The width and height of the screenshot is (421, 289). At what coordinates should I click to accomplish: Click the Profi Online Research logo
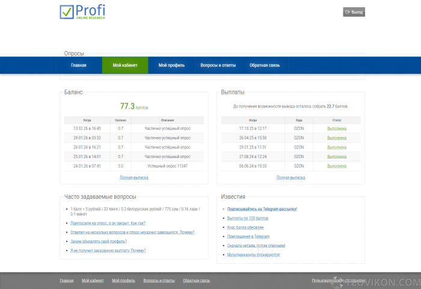tap(82, 12)
